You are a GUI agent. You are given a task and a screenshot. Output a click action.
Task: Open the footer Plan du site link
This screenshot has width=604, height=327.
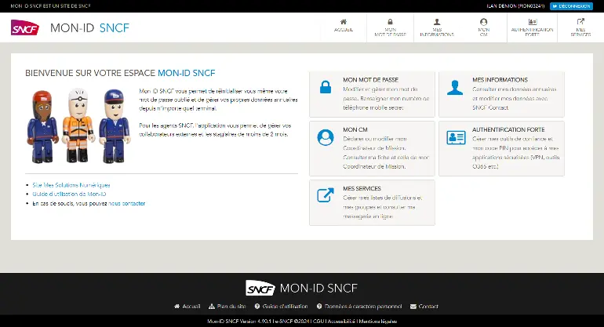[231, 307]
